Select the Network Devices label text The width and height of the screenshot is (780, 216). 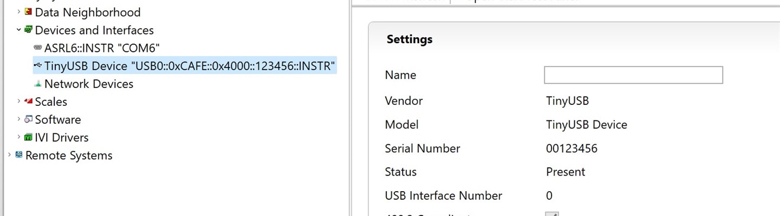[89, 84]
